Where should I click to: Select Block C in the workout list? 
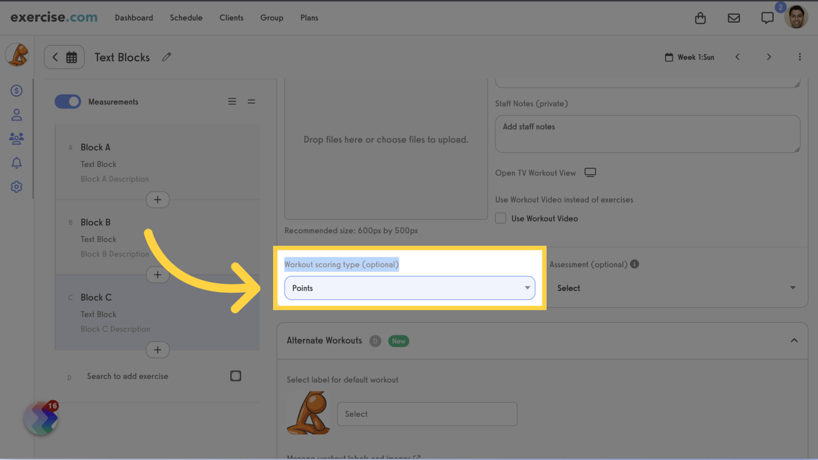point(157,312)
